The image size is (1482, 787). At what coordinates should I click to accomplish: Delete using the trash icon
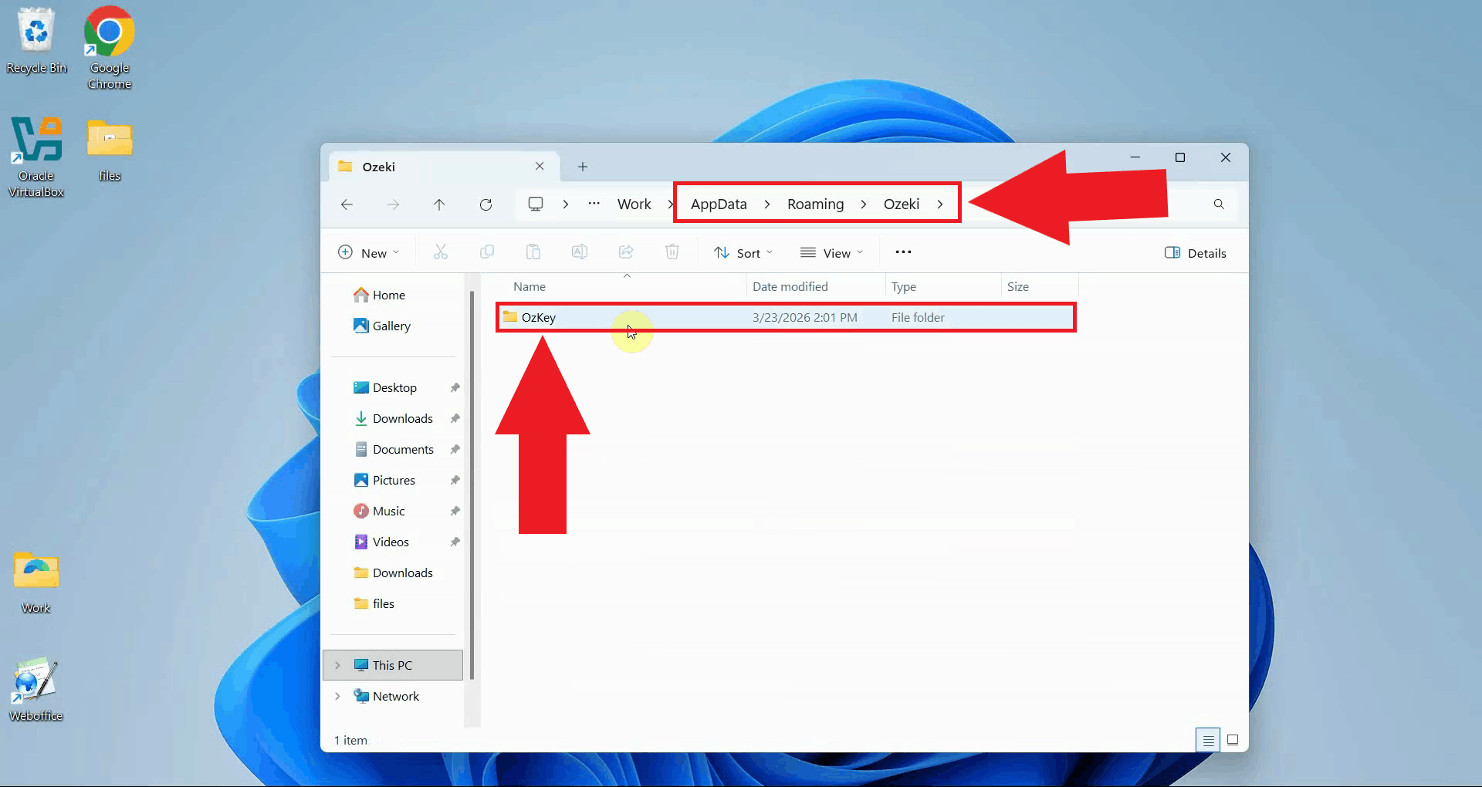[672, 252]
